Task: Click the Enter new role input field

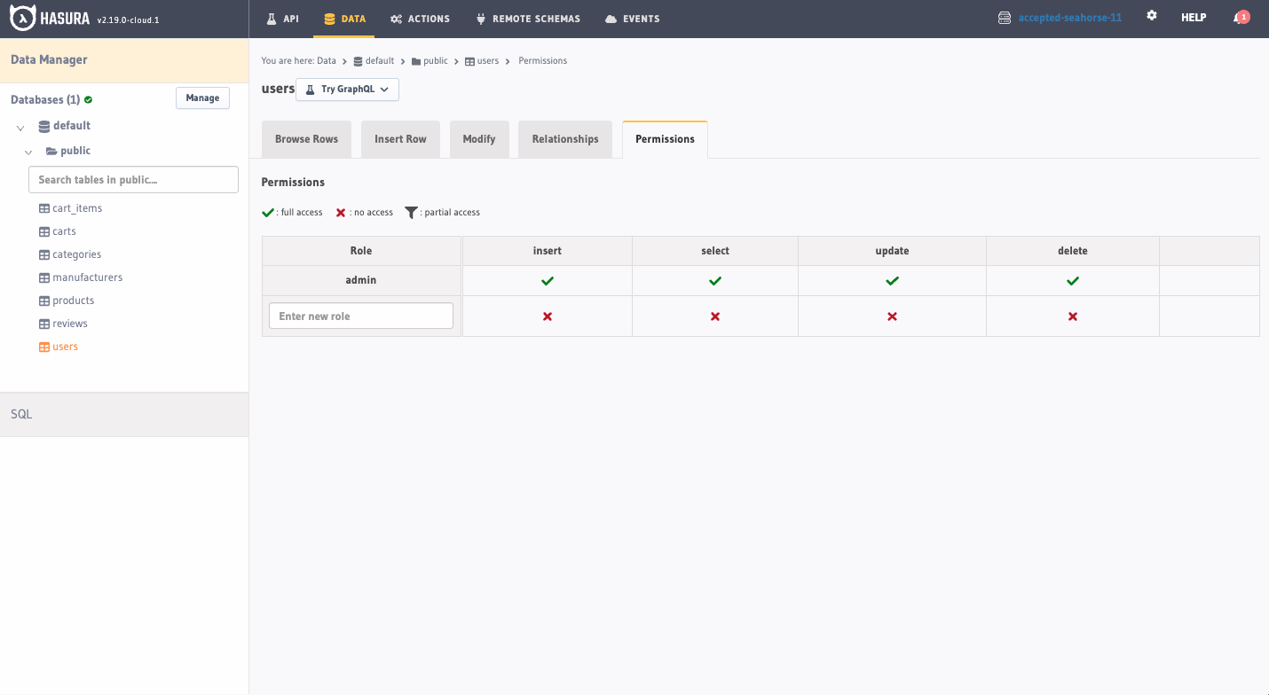Action: (360, 315)
